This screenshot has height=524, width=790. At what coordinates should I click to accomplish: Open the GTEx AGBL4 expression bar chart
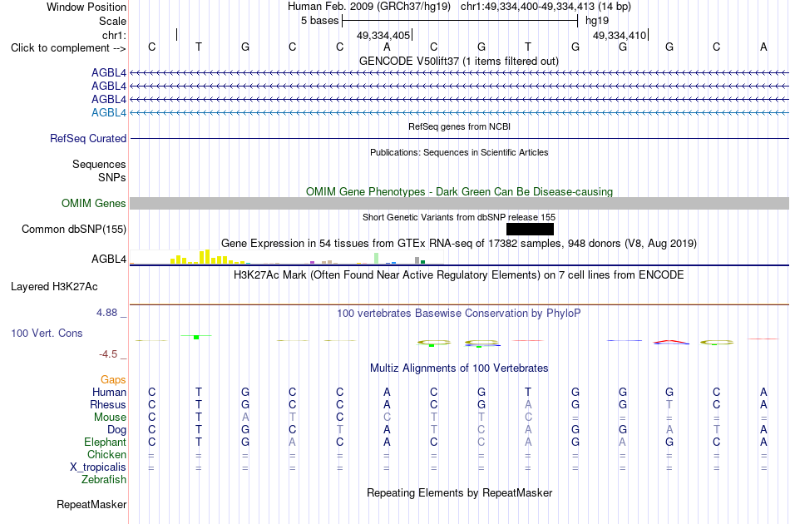(x=286, y=257)
